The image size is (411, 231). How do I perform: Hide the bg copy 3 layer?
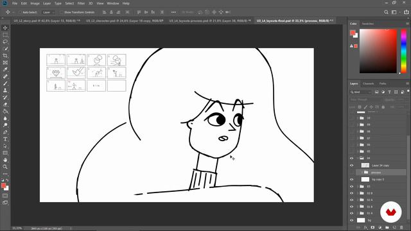[x=352, y=180]
